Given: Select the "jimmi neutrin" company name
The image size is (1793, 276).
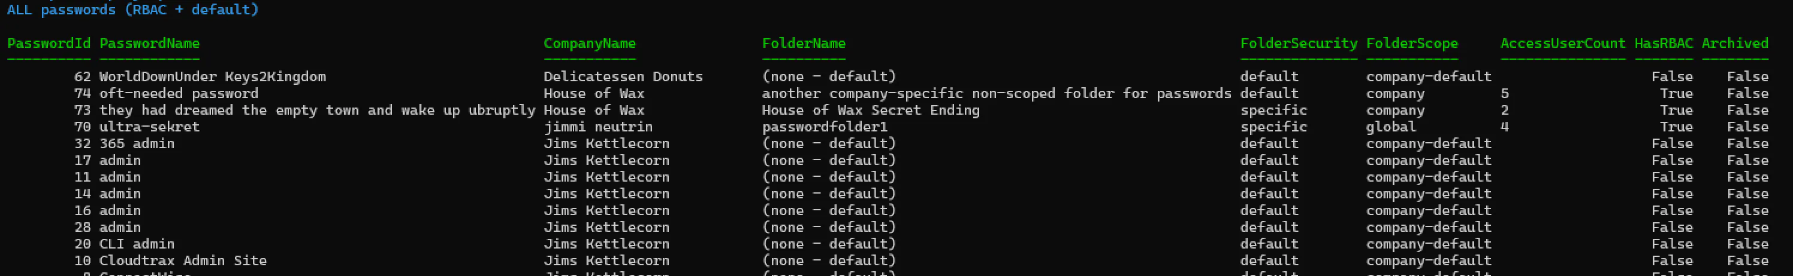Looking at the screenshot, I should [598, 127].
